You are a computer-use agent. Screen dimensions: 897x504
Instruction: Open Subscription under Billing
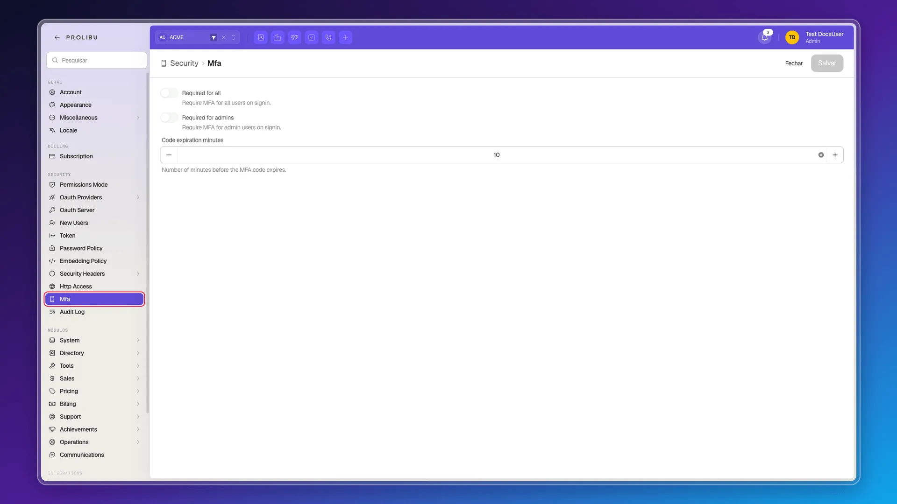pyautogui.click(x=94, y=156)
